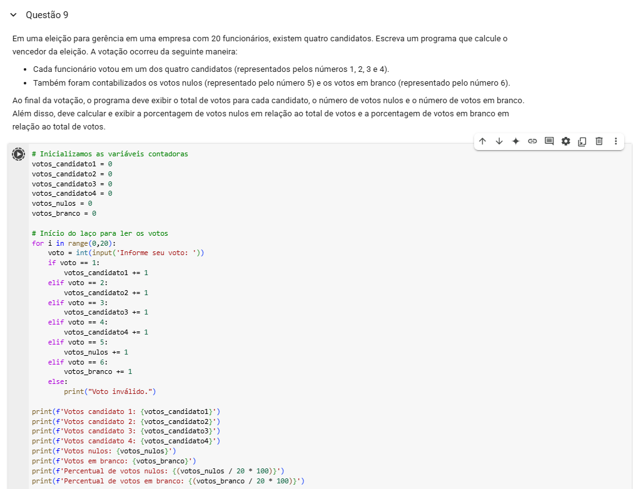Click line 'votos_branco = 0'

click(x=64, y=213)
